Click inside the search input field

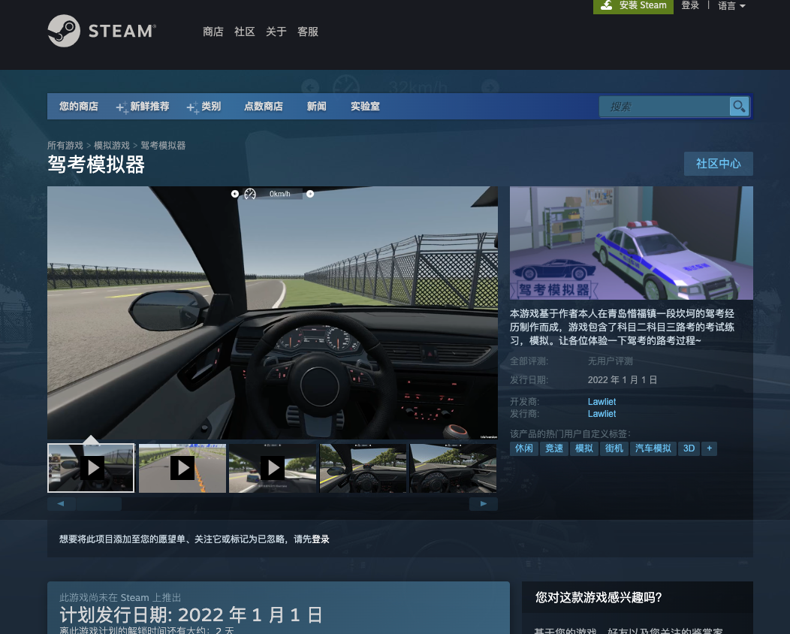(x=665, y=106)
